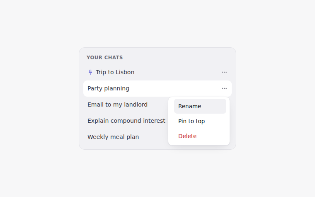Open the Trip to Lisbon chat
The width and height of the screenshot is (315, 197).
(x=157, y=72)
